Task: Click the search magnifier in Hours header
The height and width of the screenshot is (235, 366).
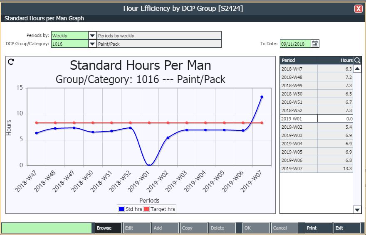Action: (x=357, y=60)
